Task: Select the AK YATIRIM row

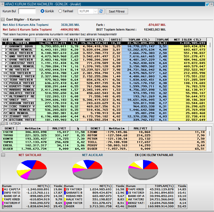Action: coord(104,70)
